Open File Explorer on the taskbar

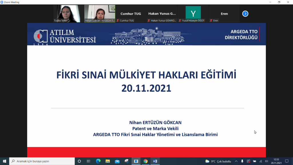click(108, 161)
